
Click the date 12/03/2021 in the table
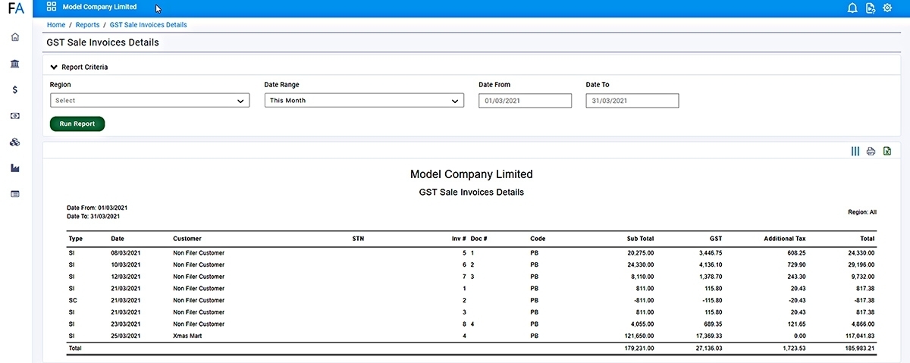click(x=125, y=277)
